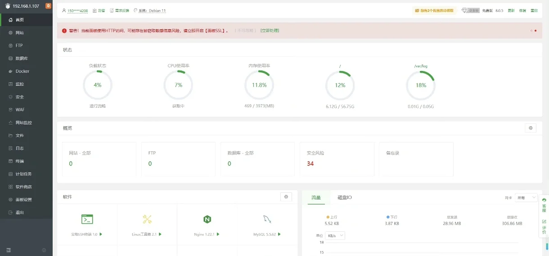The width and height of the screenshot is (549, 256).
Task: Open 数据库 in the sidebar
Action: tap(26, 58)
